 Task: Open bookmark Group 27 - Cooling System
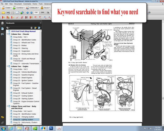23,96
